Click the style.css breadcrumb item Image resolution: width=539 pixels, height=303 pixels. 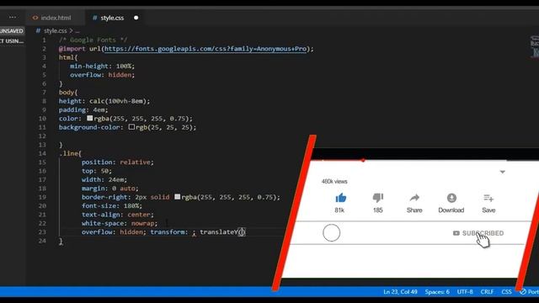pos(55,31)
